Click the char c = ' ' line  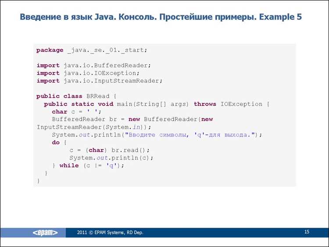point(77,112)
